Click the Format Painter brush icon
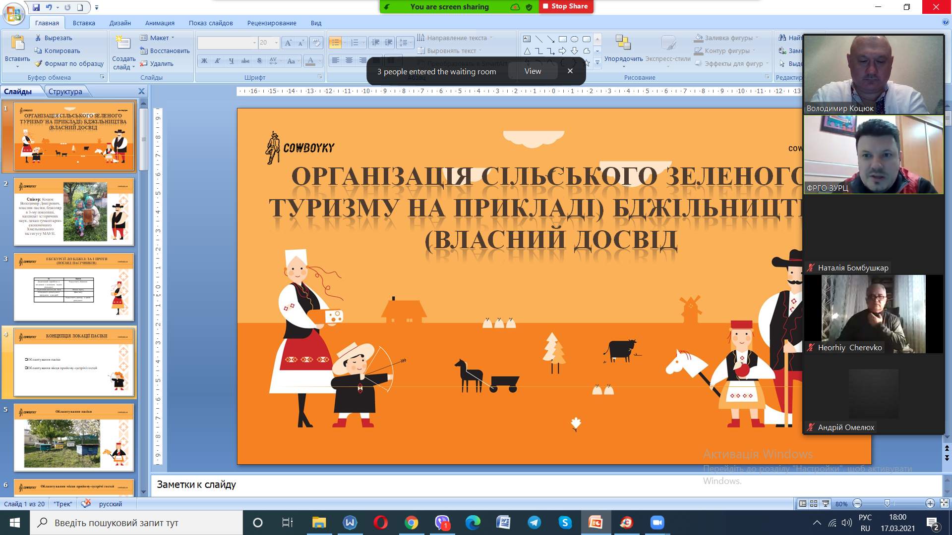This screenshot has height=535, width=952. (x=39, y=64)
